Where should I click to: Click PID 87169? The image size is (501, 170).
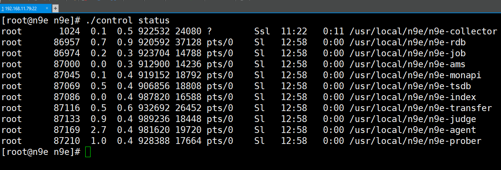(67, 130)
